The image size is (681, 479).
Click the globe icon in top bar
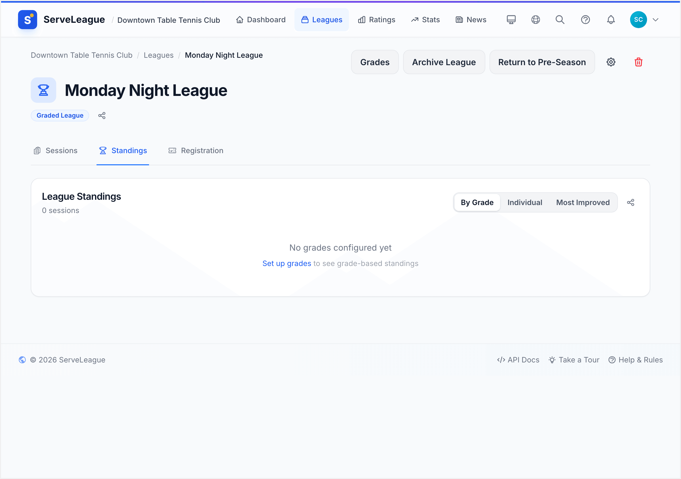tap(535, 20)
